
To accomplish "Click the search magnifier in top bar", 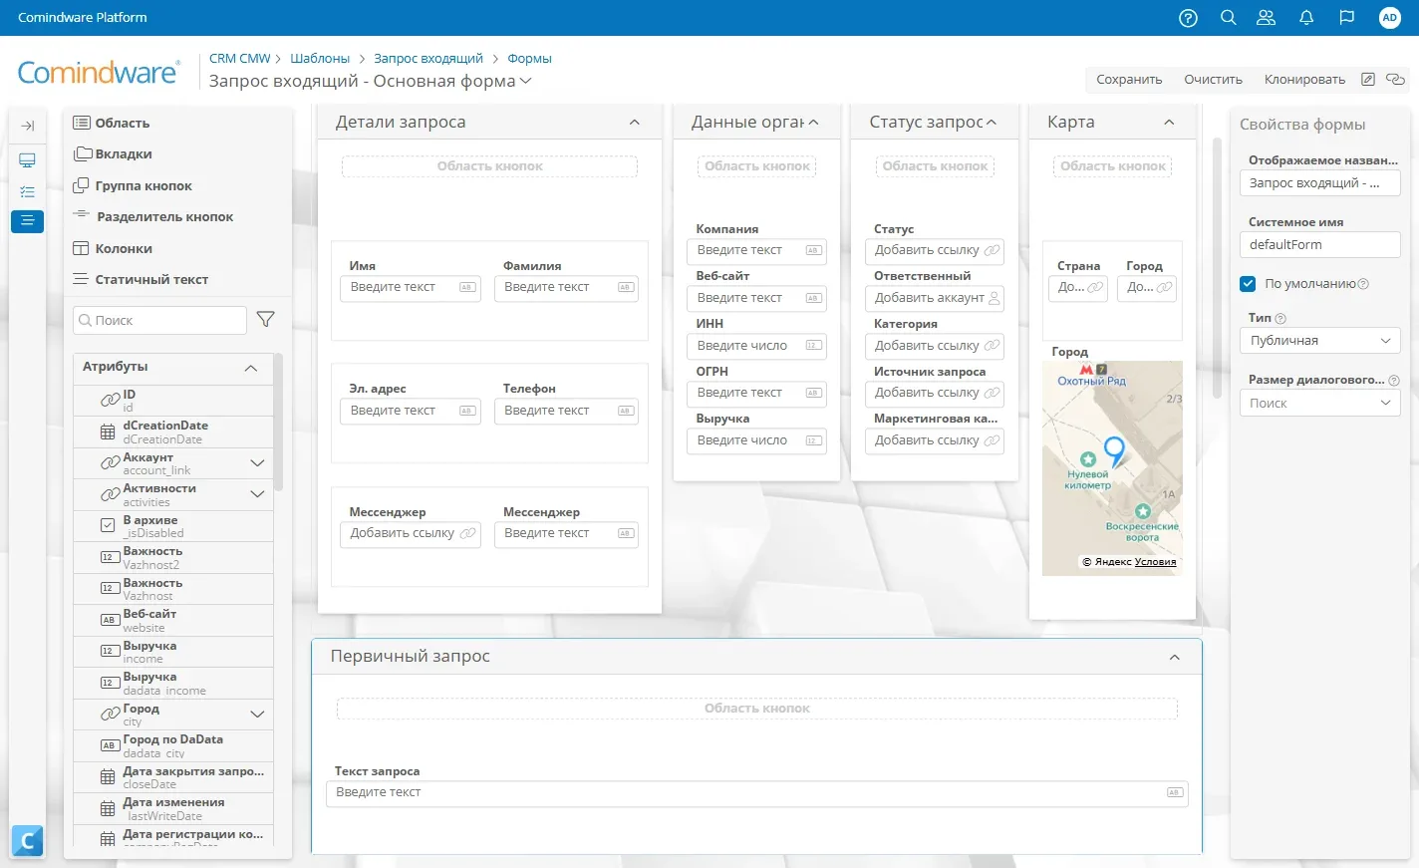I will coord(1229,18).
